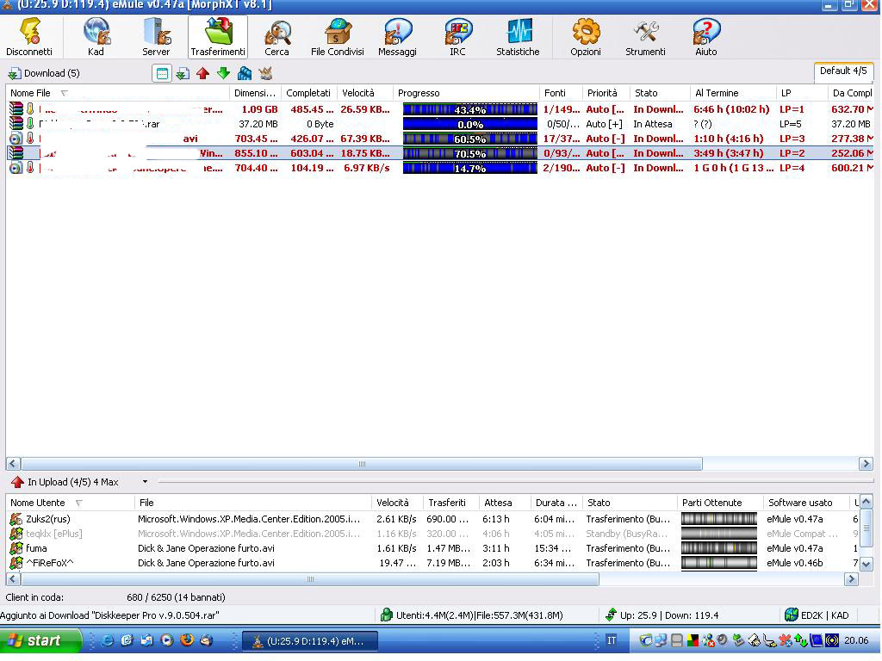Expand the In Upload view dropdown arrow
Viewport: 882px width, 661px height.
pos(145,482)
